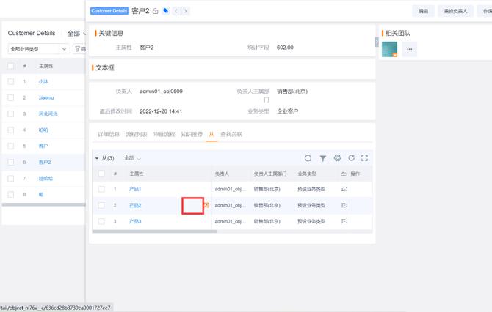492x312 pixels.
Task: Open the more options button under 相关团队
Action: pyautogui.click(x=410, y=50)
